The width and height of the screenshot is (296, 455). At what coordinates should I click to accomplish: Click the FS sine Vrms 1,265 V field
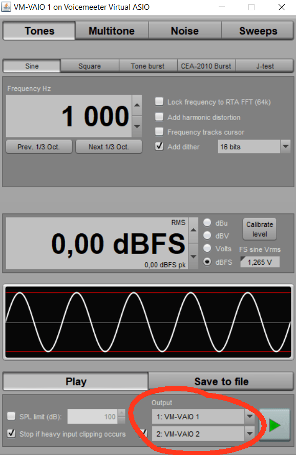pos(260,262)
